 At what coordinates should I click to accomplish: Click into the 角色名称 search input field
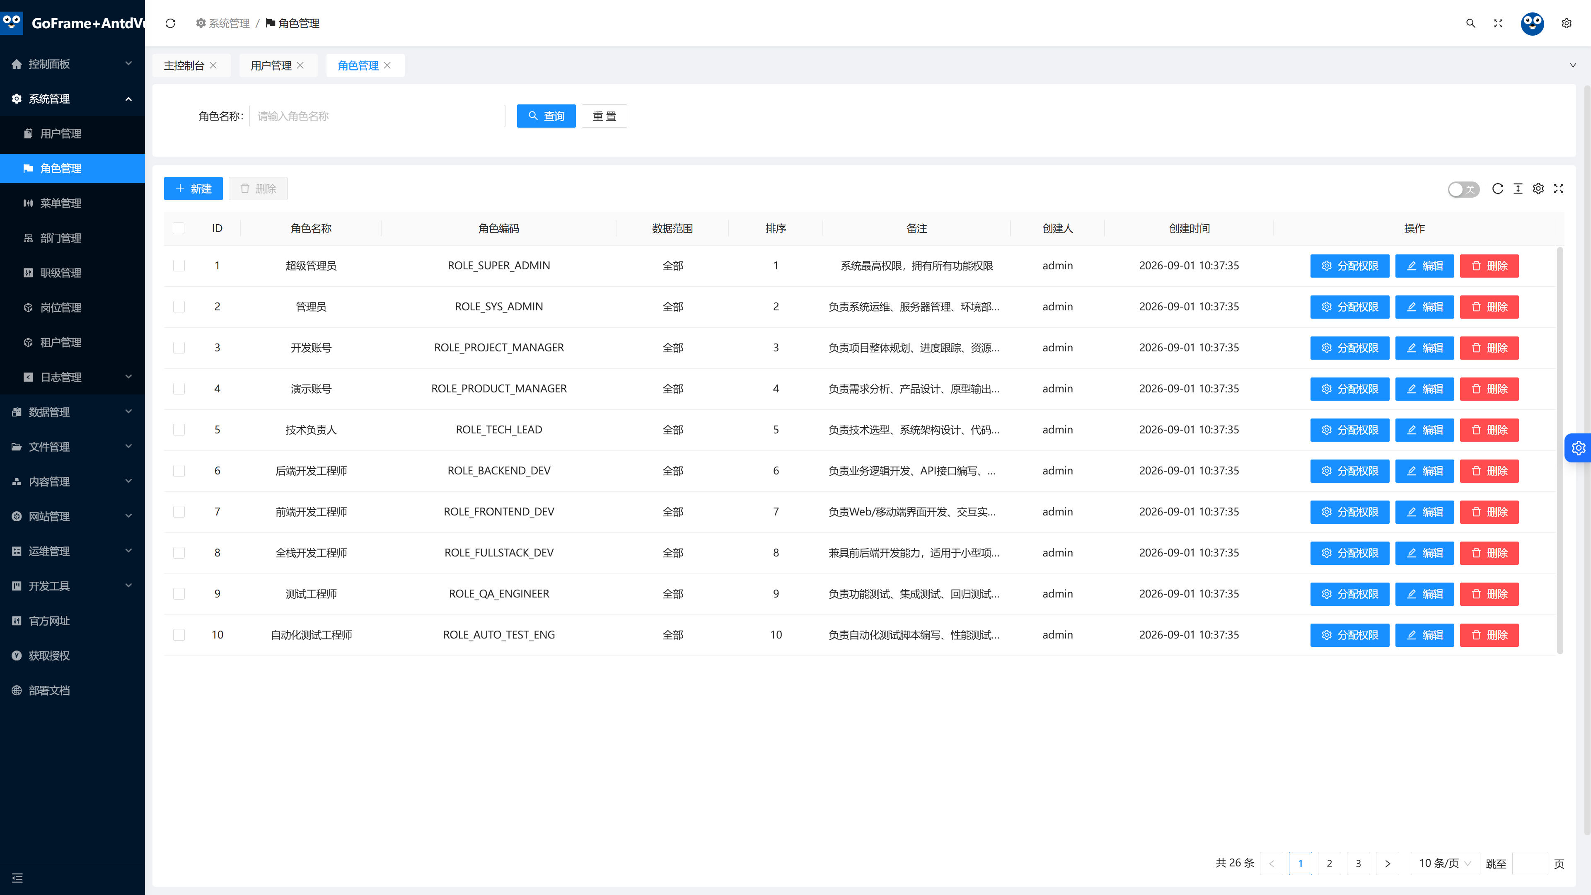[x=377, y=116]
